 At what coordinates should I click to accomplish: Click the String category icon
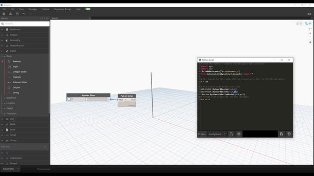click(x=7, y=140)
